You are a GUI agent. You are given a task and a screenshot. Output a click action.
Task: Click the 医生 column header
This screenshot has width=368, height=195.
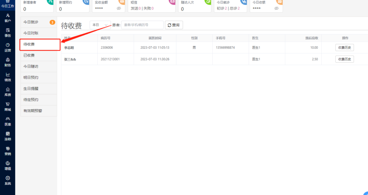coord(255,38)
